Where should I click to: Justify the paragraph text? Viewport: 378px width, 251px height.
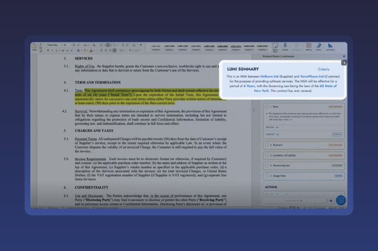pyautogui.click(x=115, y=50)
